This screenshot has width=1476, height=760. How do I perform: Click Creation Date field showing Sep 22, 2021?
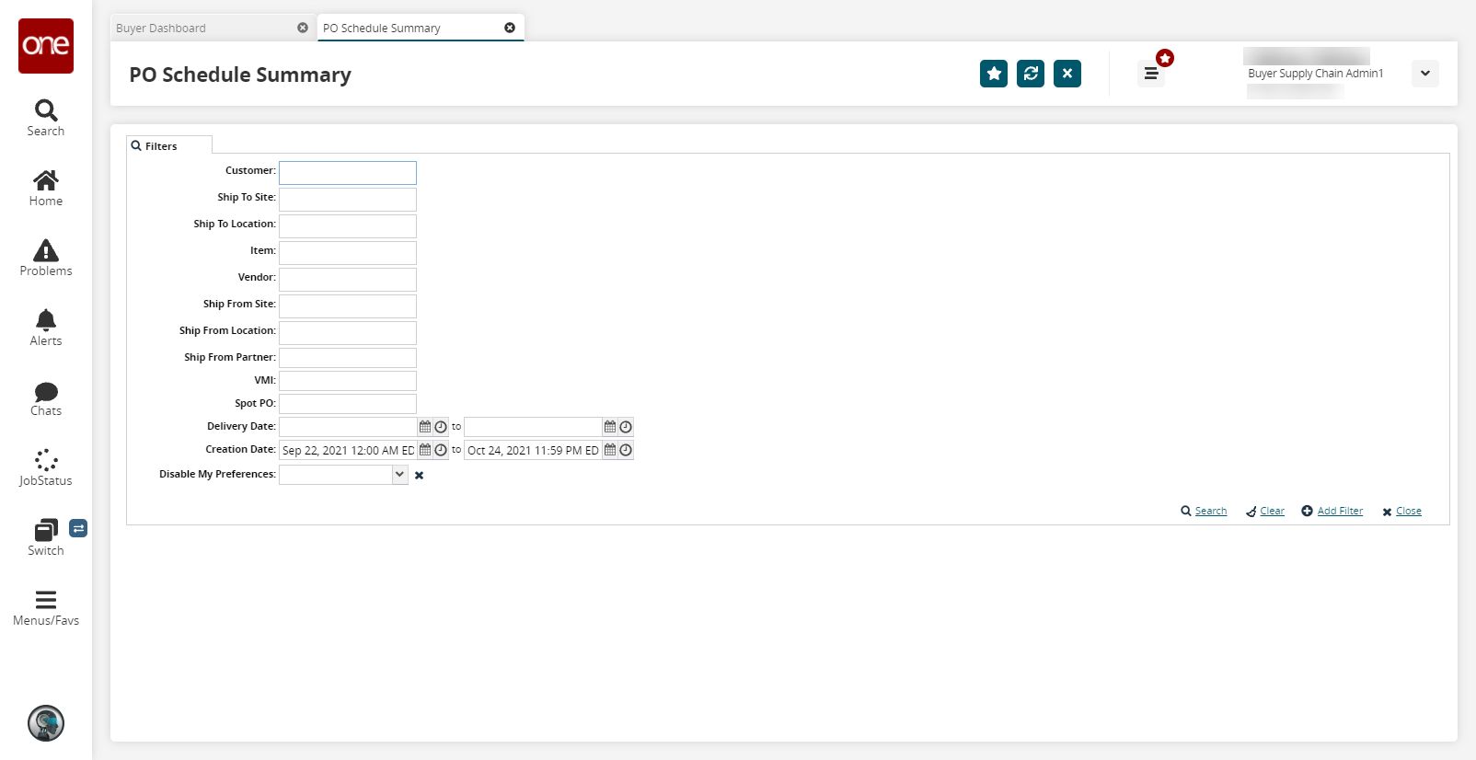348,450
